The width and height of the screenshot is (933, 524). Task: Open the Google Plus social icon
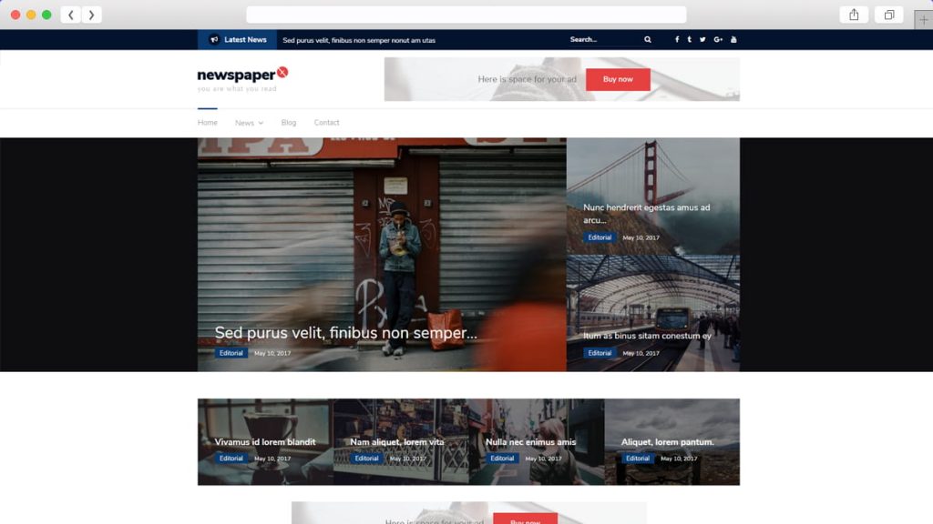[718, 40]
